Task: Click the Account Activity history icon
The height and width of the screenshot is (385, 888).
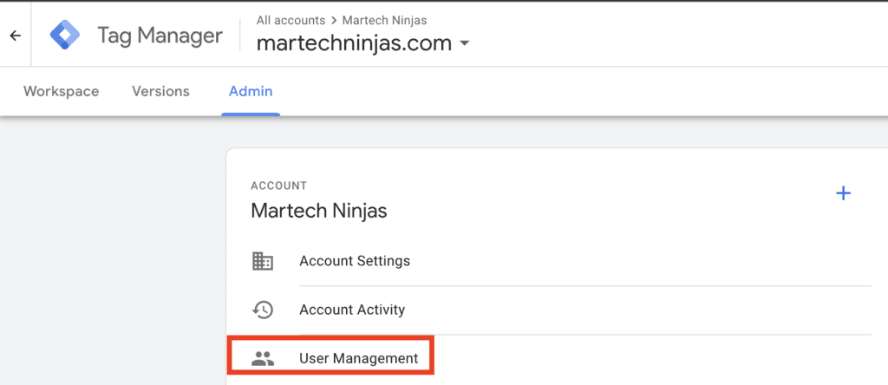Action: (262, 310)
